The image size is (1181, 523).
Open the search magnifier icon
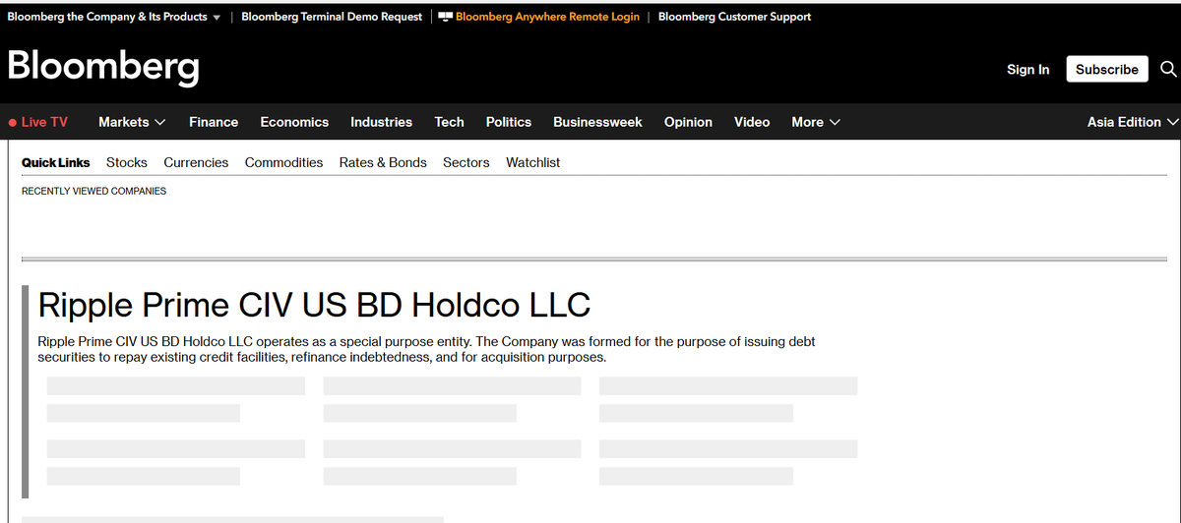click(x=1168, y=69)
